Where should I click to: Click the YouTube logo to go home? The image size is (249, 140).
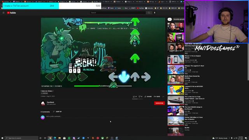[11, 13]
